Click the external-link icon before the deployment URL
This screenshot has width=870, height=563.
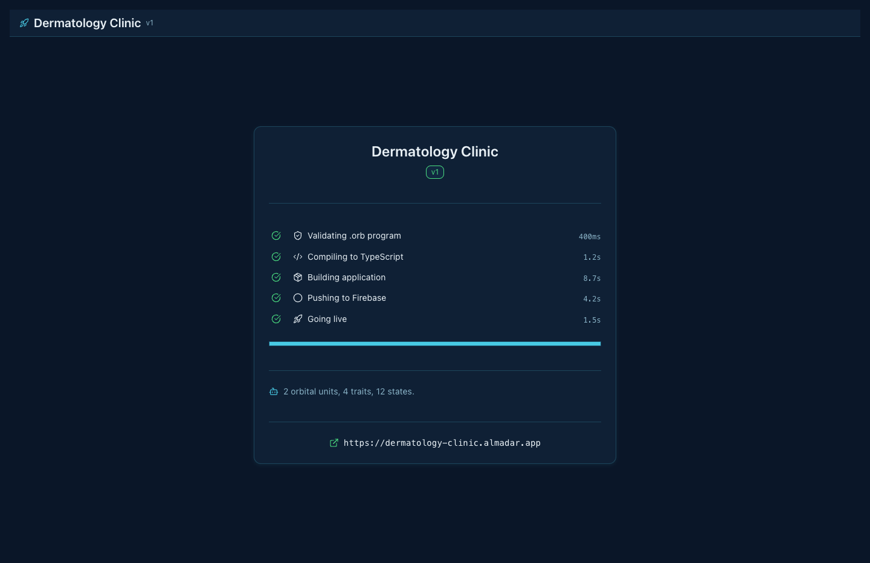click(x=334, y=443)
